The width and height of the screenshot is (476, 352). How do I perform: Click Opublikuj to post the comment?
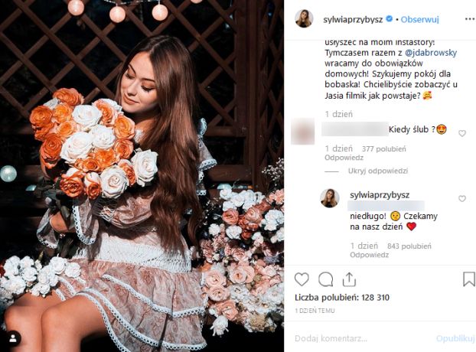(455, 337)
